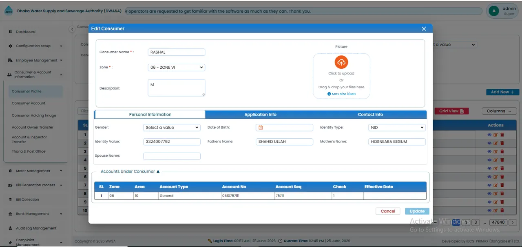Open Thana & Post Office in the sidebar
522x247 pixels.
click(x=29, y=151)
